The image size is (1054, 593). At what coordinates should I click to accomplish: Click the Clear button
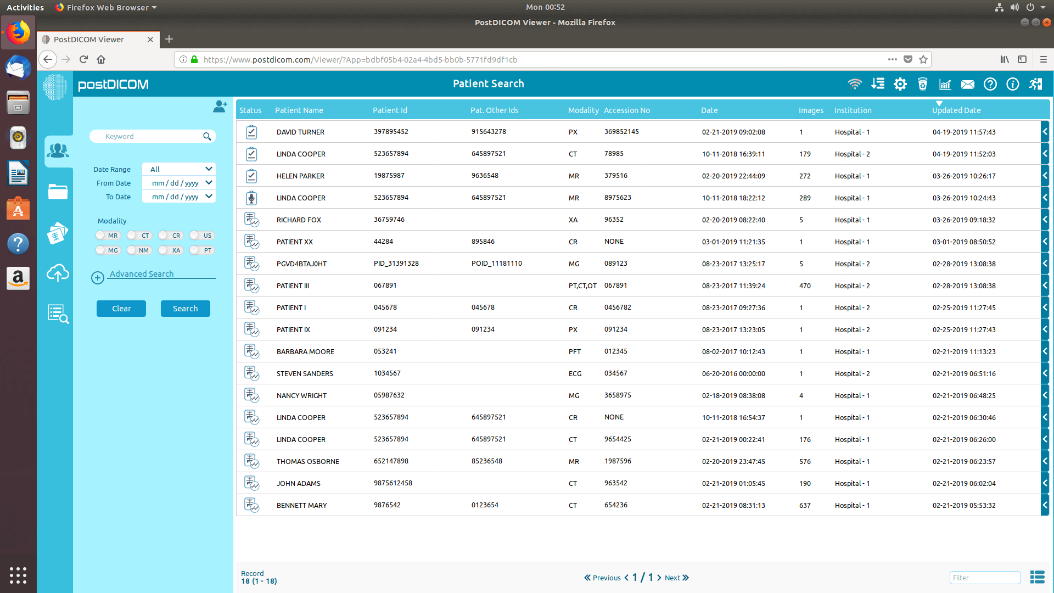pyautogui.click(x=121, y=308)
